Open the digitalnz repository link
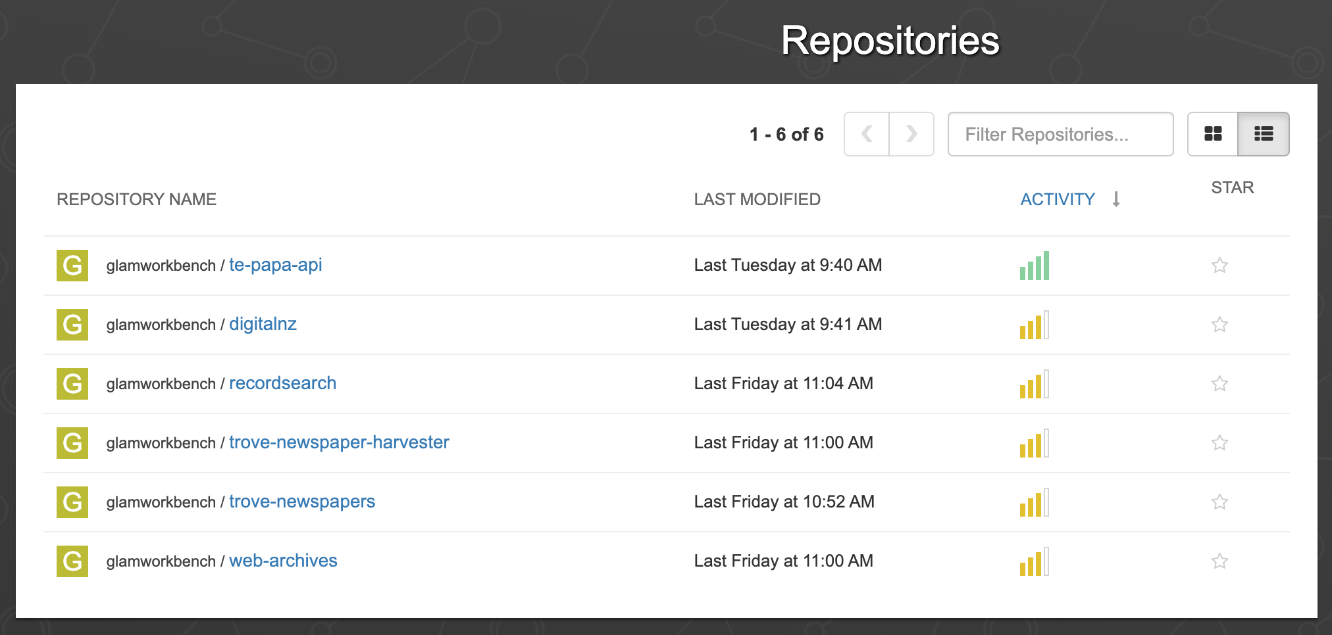The image size is (1332, 635). [263, 324]
